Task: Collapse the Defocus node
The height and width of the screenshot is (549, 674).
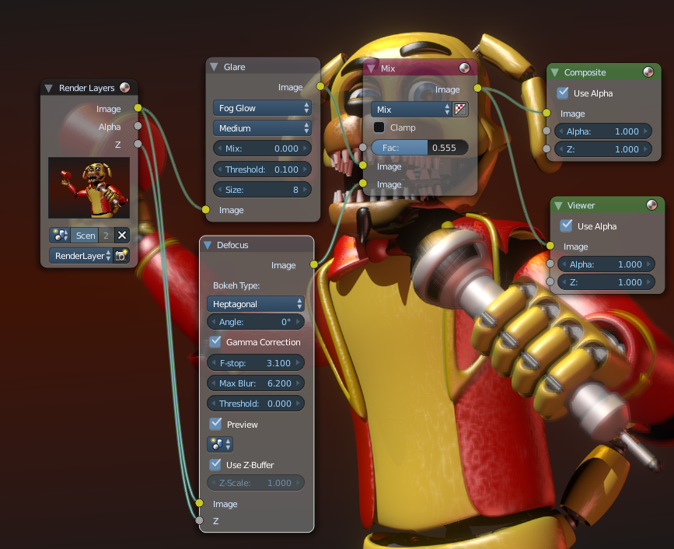Action: 208,245
